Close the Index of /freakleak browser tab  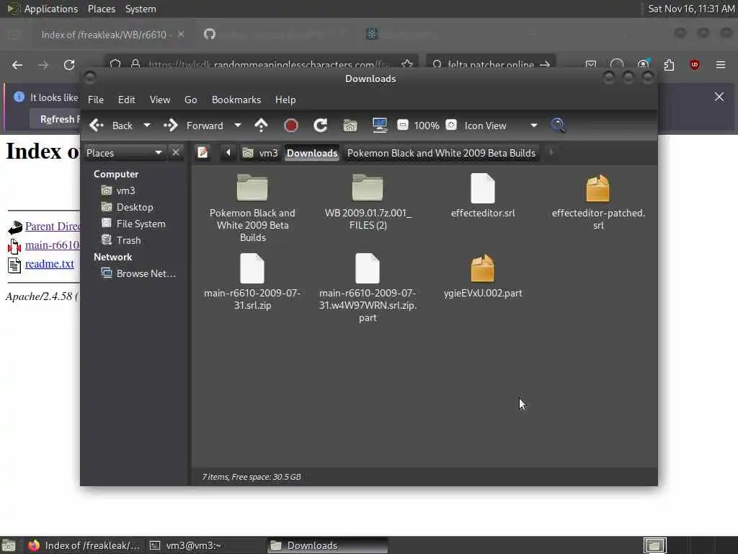click(181, 34)
